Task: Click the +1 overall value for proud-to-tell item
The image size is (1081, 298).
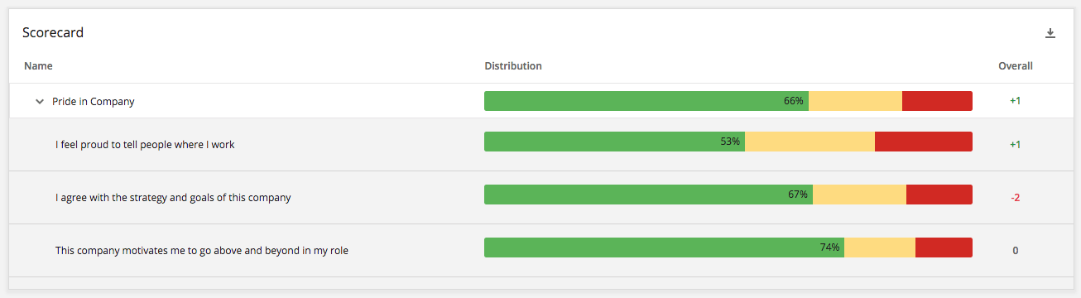Action: (1015, 145)
